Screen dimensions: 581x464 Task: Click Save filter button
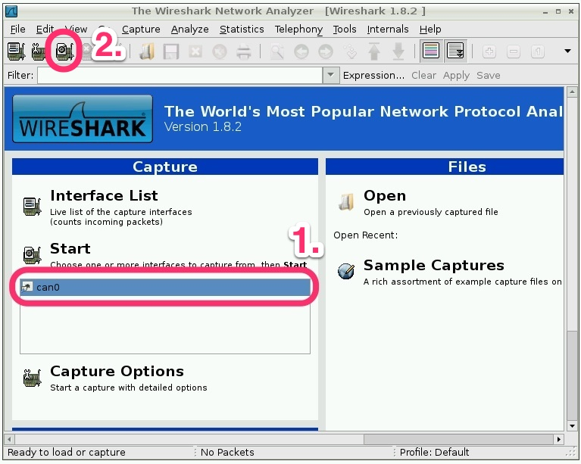click(489, 75)
